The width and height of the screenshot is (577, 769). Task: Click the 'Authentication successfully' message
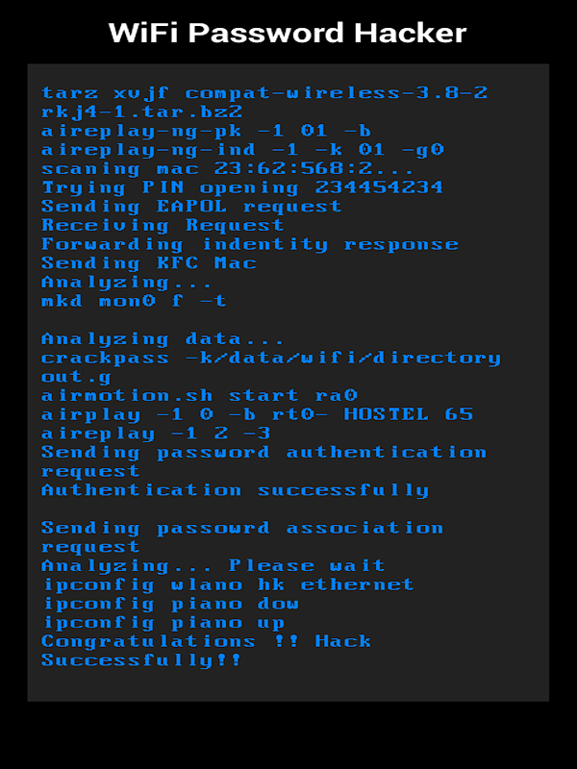click(236, 490)
